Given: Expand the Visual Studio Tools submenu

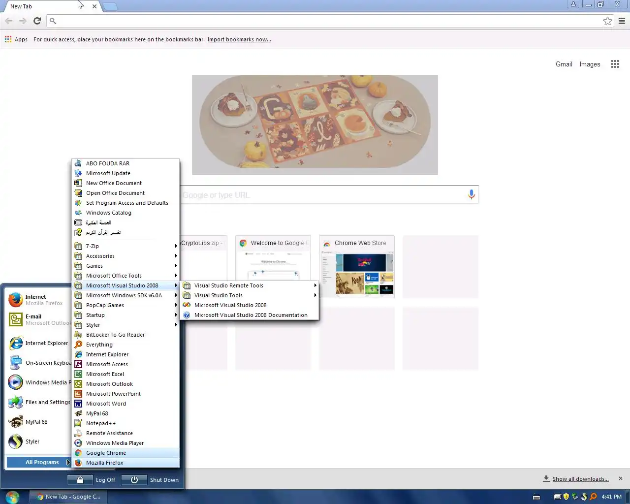Looking at the screenshot, I should pyautogui.click(x=250, y=295).
